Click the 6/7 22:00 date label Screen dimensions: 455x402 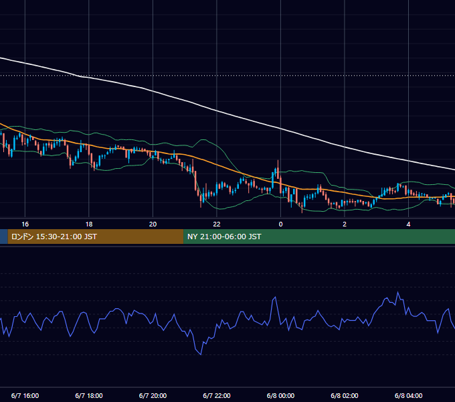click(x=217, y=396)
